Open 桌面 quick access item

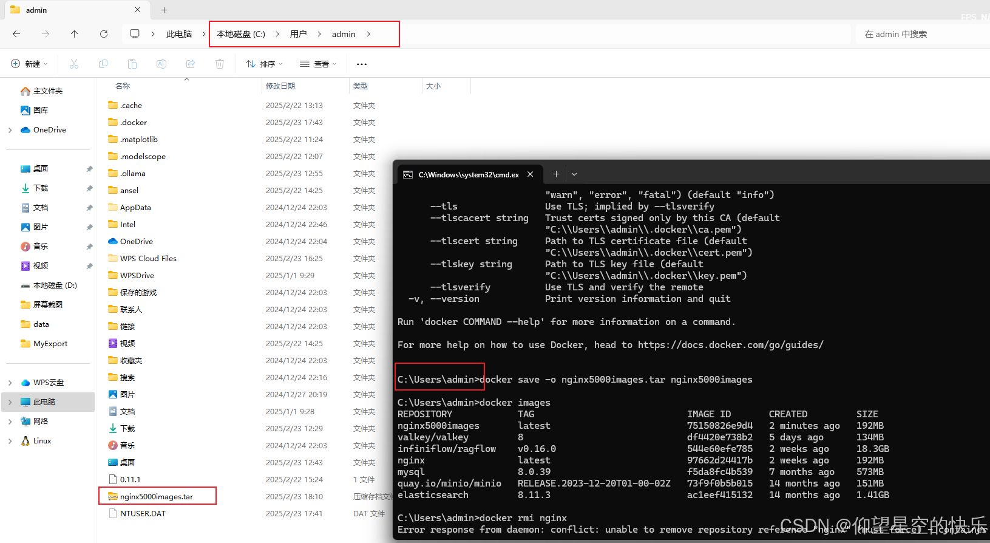pyautogui.click(x=41, y=169)
